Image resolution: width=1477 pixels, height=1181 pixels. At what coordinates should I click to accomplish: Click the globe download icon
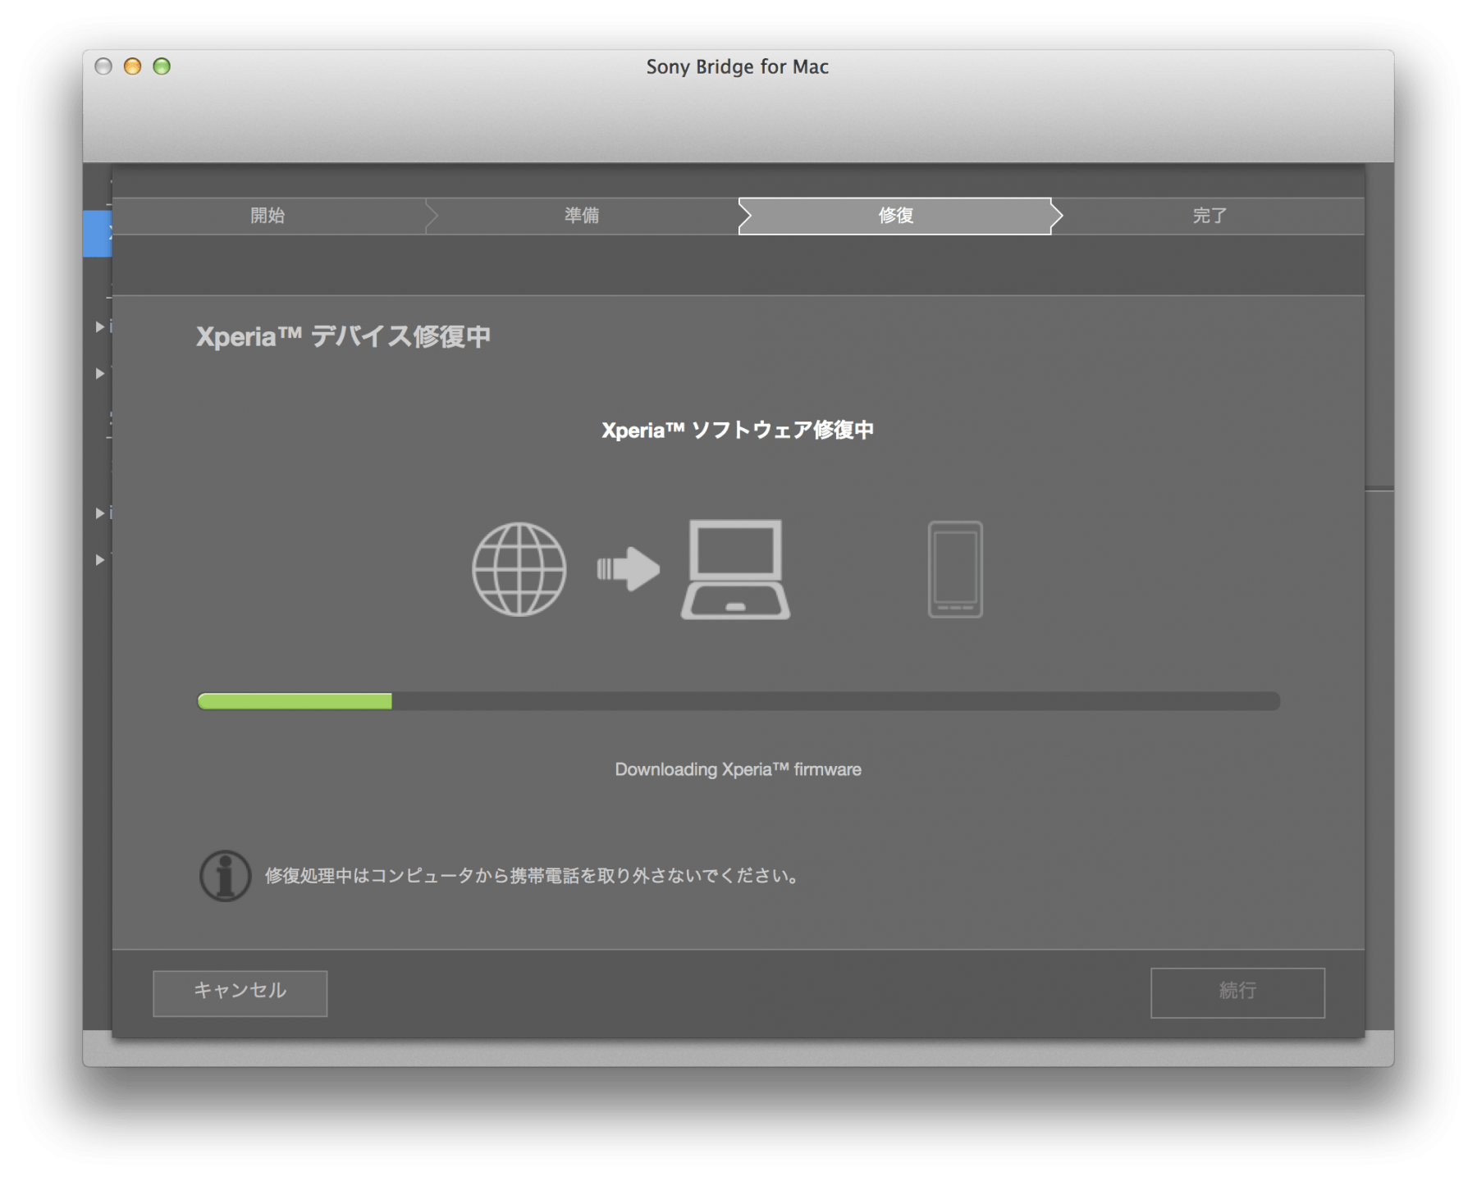point(519,569)
